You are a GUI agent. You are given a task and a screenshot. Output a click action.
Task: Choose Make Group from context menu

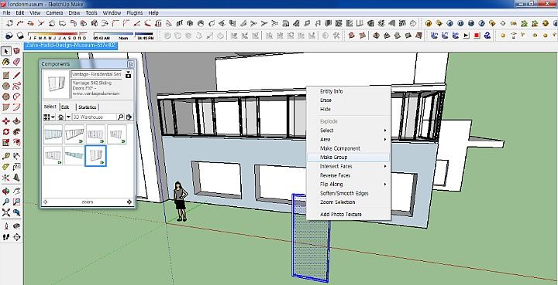pyautogui.click(x=349, y=157)
